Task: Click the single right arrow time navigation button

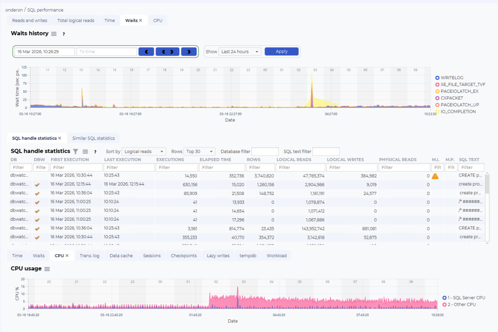Action: tap(189, 52)
